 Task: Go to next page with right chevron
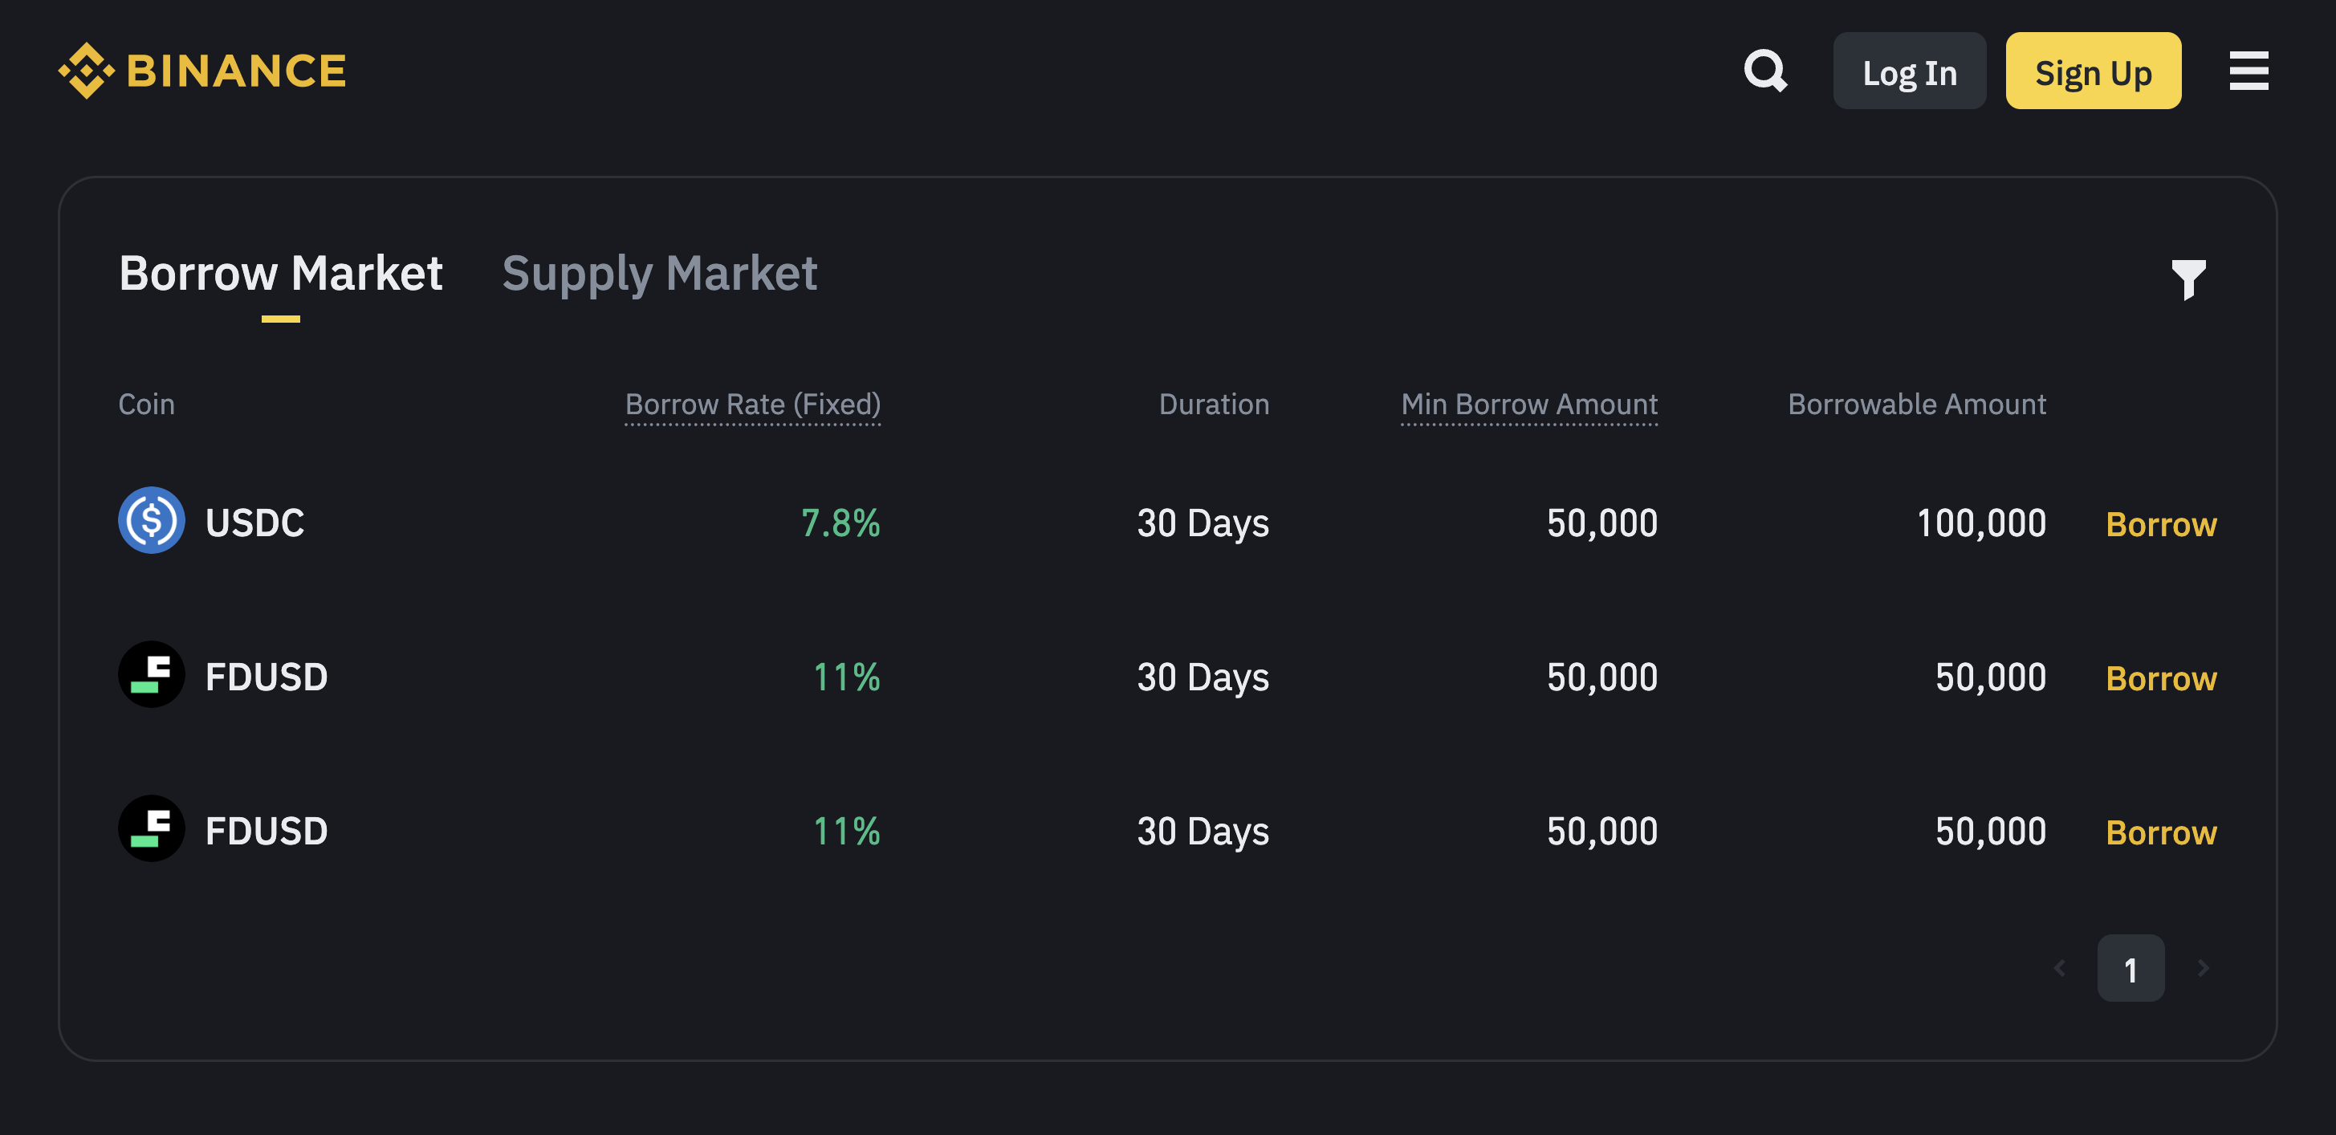tap(2202, 967)
